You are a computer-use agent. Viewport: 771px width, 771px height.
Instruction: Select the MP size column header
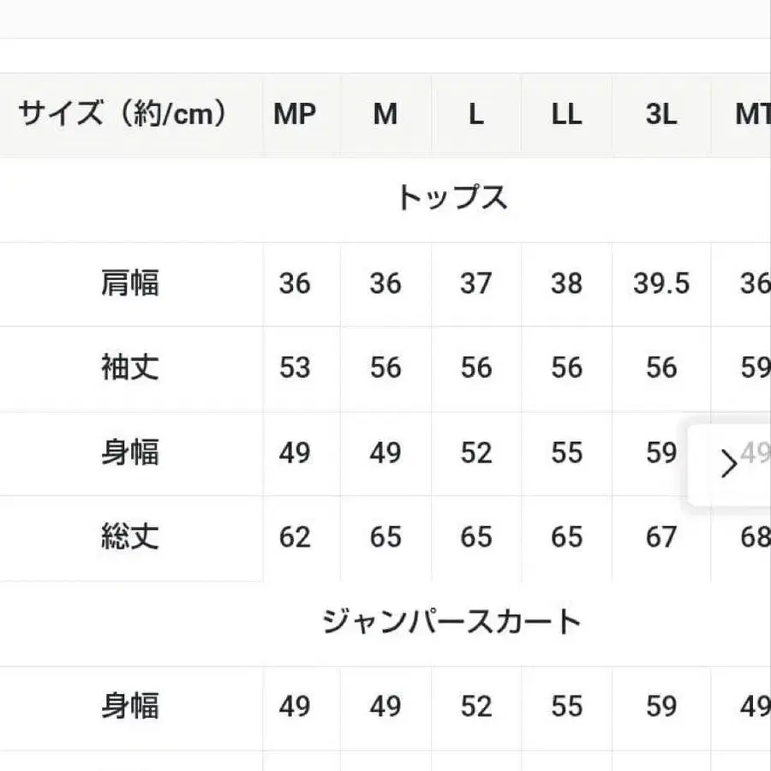[295, 115]
